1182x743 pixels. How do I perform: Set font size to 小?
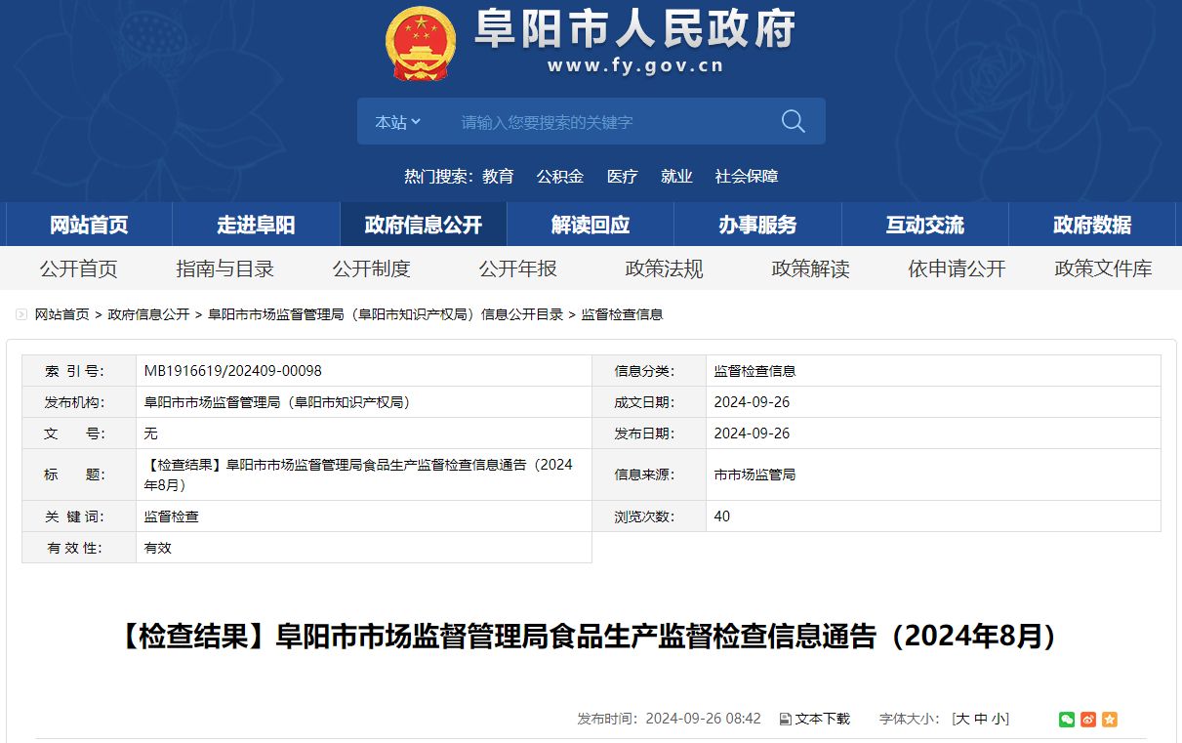coord(999,719)
